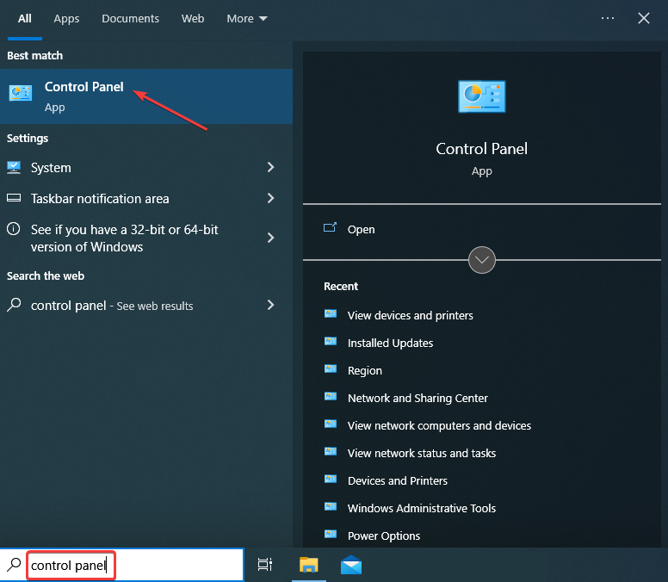Select Taskbar notification area result
The height and width of the screenshot is (582, 668).
[x=146, y=199]
